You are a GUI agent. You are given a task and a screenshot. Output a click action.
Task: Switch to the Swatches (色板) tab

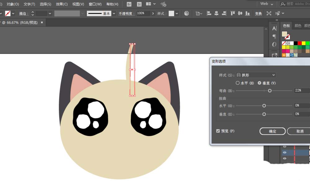coord(286,25)
